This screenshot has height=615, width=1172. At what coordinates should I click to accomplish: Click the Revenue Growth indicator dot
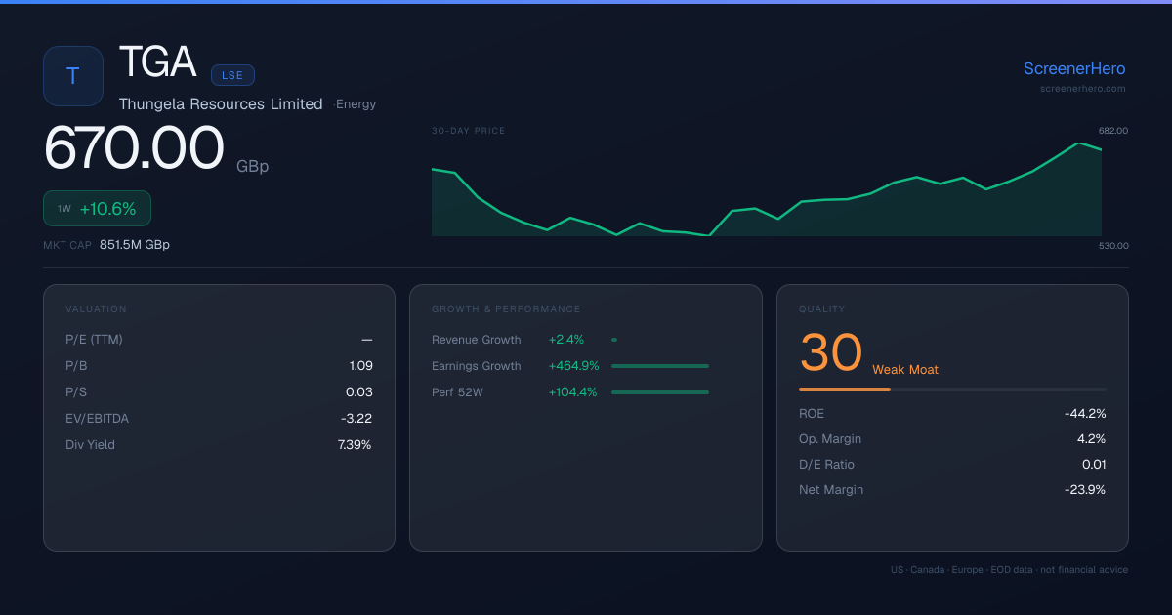[x=614, y=340]
